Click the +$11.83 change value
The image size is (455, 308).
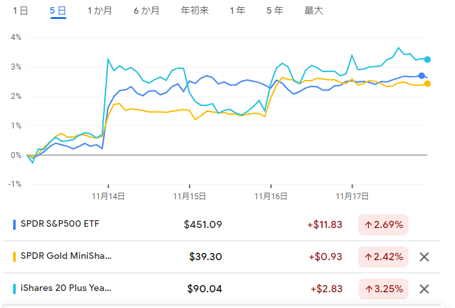tap(325, 225)
